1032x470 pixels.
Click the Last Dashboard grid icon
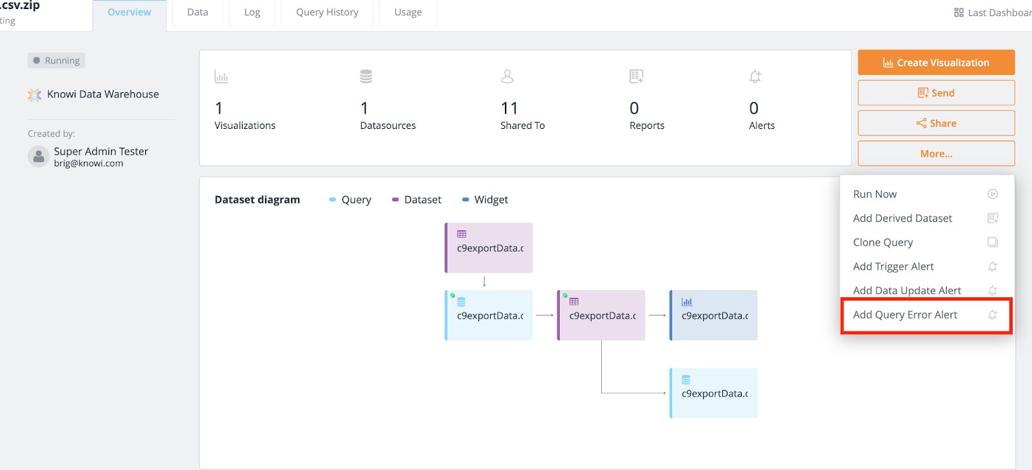[958, 13]
